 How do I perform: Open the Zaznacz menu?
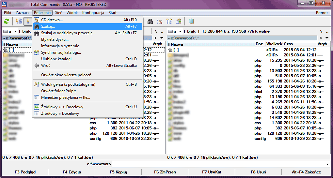[x=23, y=13]
